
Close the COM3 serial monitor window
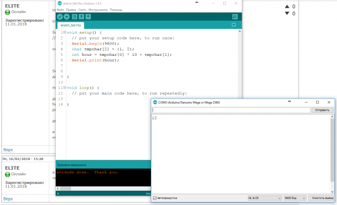(x=329, y=102)
